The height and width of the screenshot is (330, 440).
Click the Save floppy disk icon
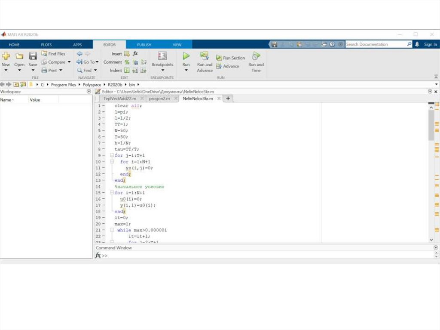tap(33, 56)
